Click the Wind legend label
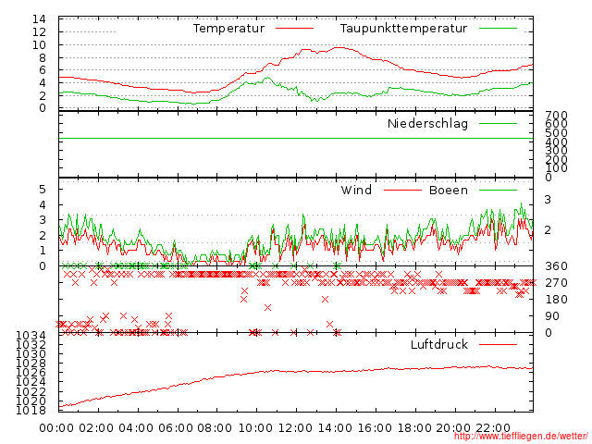This screenshot has width=592, height=444. [x=356, y=190]
